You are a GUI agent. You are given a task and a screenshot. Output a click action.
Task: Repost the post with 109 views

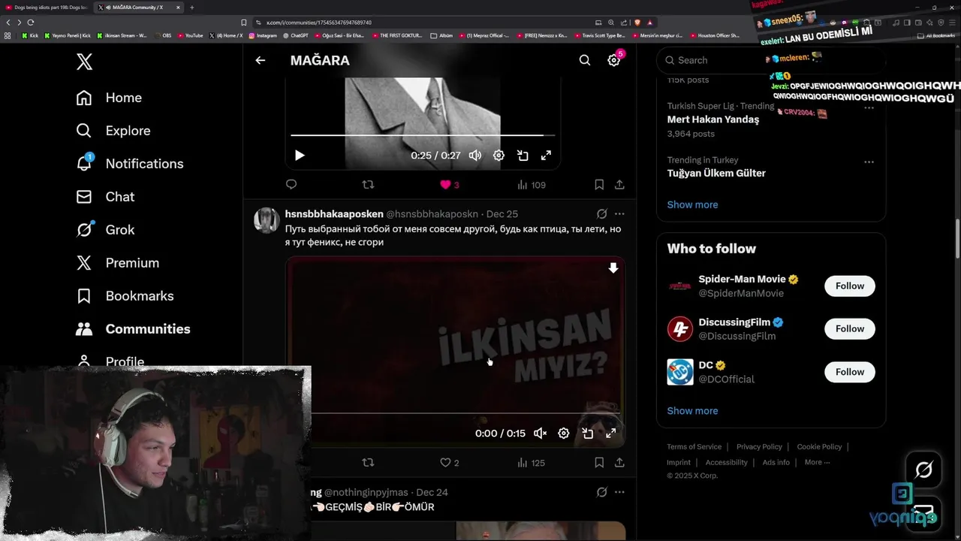click(368, 184)
